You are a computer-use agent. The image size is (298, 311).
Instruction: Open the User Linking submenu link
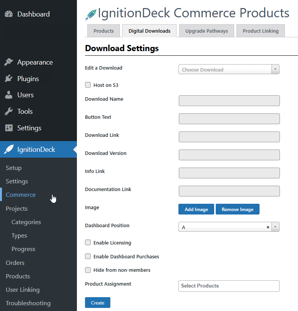point(23,290)
